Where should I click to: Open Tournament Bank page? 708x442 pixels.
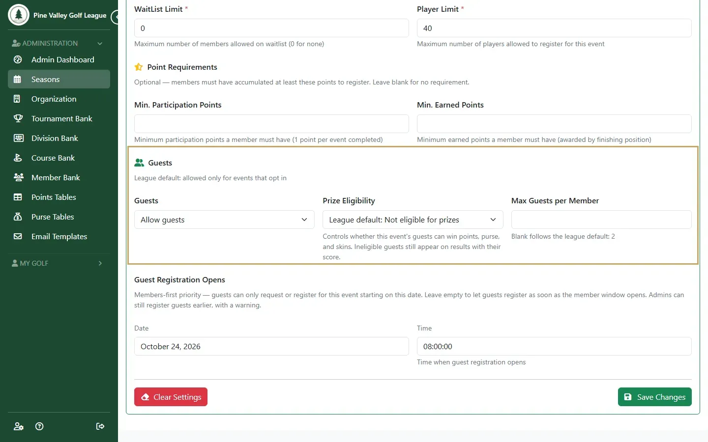59,118
